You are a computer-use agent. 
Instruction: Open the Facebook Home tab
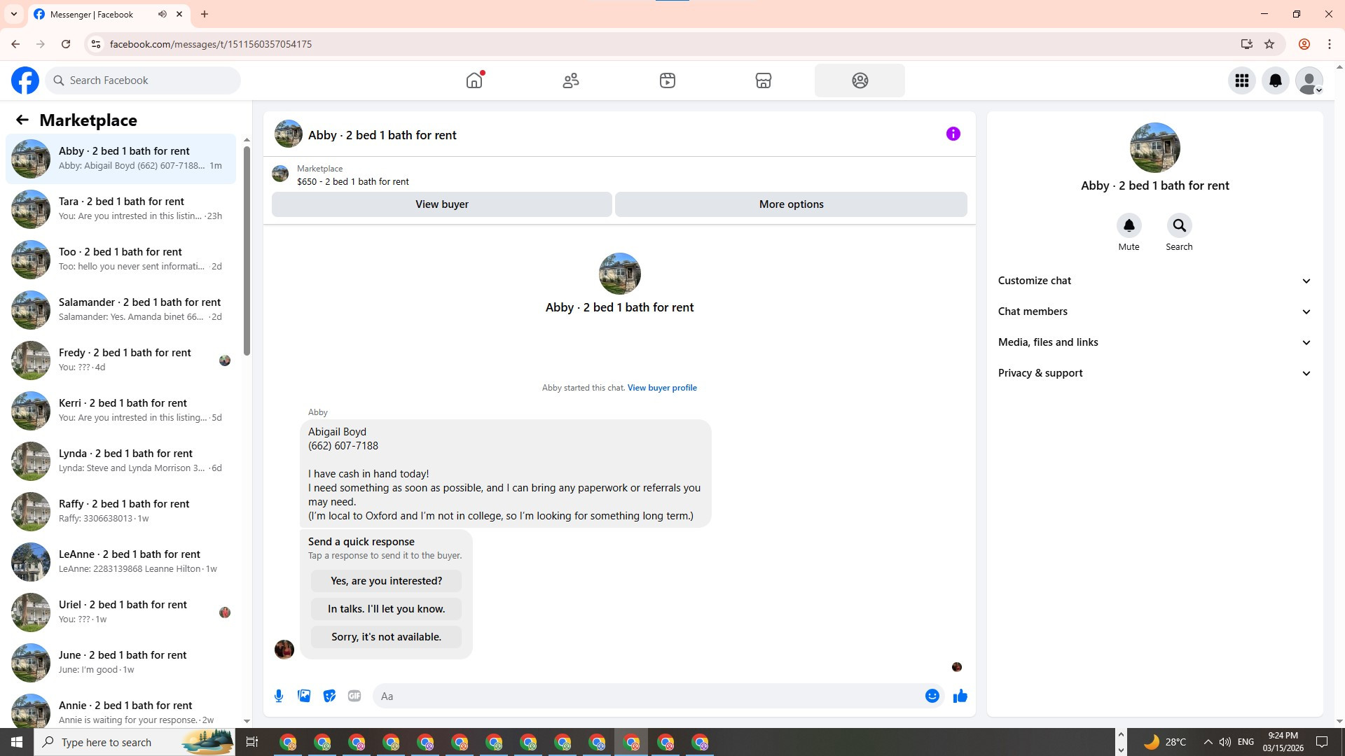tap(474, 80)
